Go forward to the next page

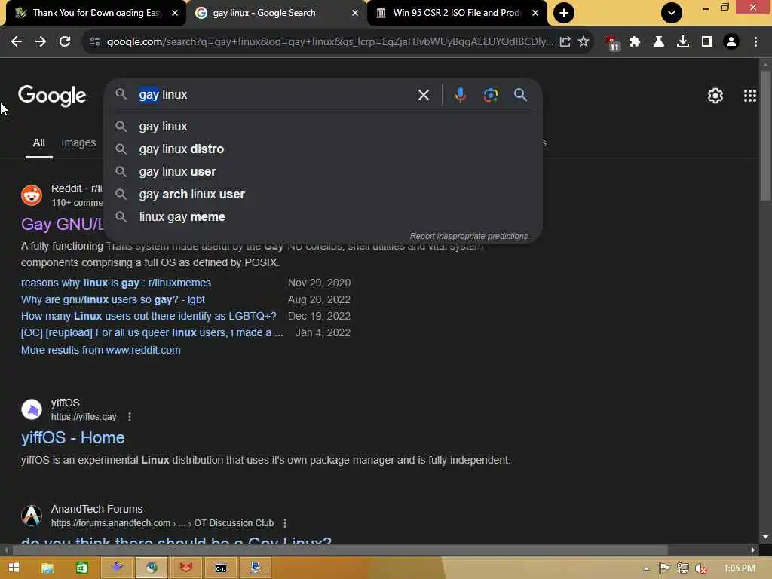pyautogui.click(x=41, y=42)
